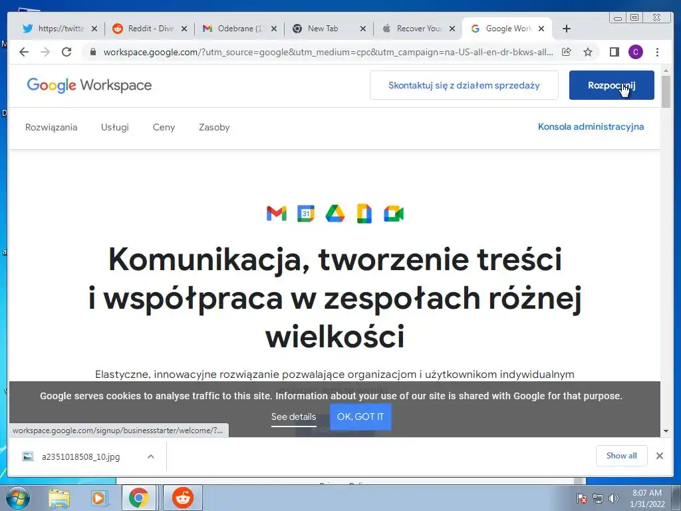Image resolution: width=681 pixels, height=511 pixels.
Task: Click the Reddit icon in taskbar
Action: 183,498
